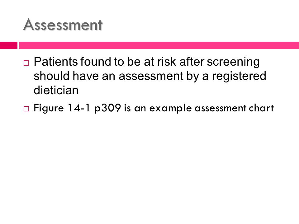This screenshot has height=224, width=299.
Task: Click the dark pink accent block
Action: click(9, 45)
